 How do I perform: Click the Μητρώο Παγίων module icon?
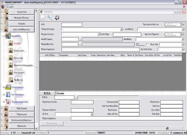(6, 18)
